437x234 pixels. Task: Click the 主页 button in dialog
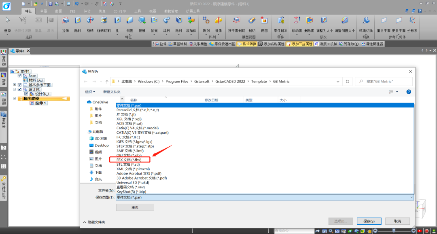click(135, 207)
